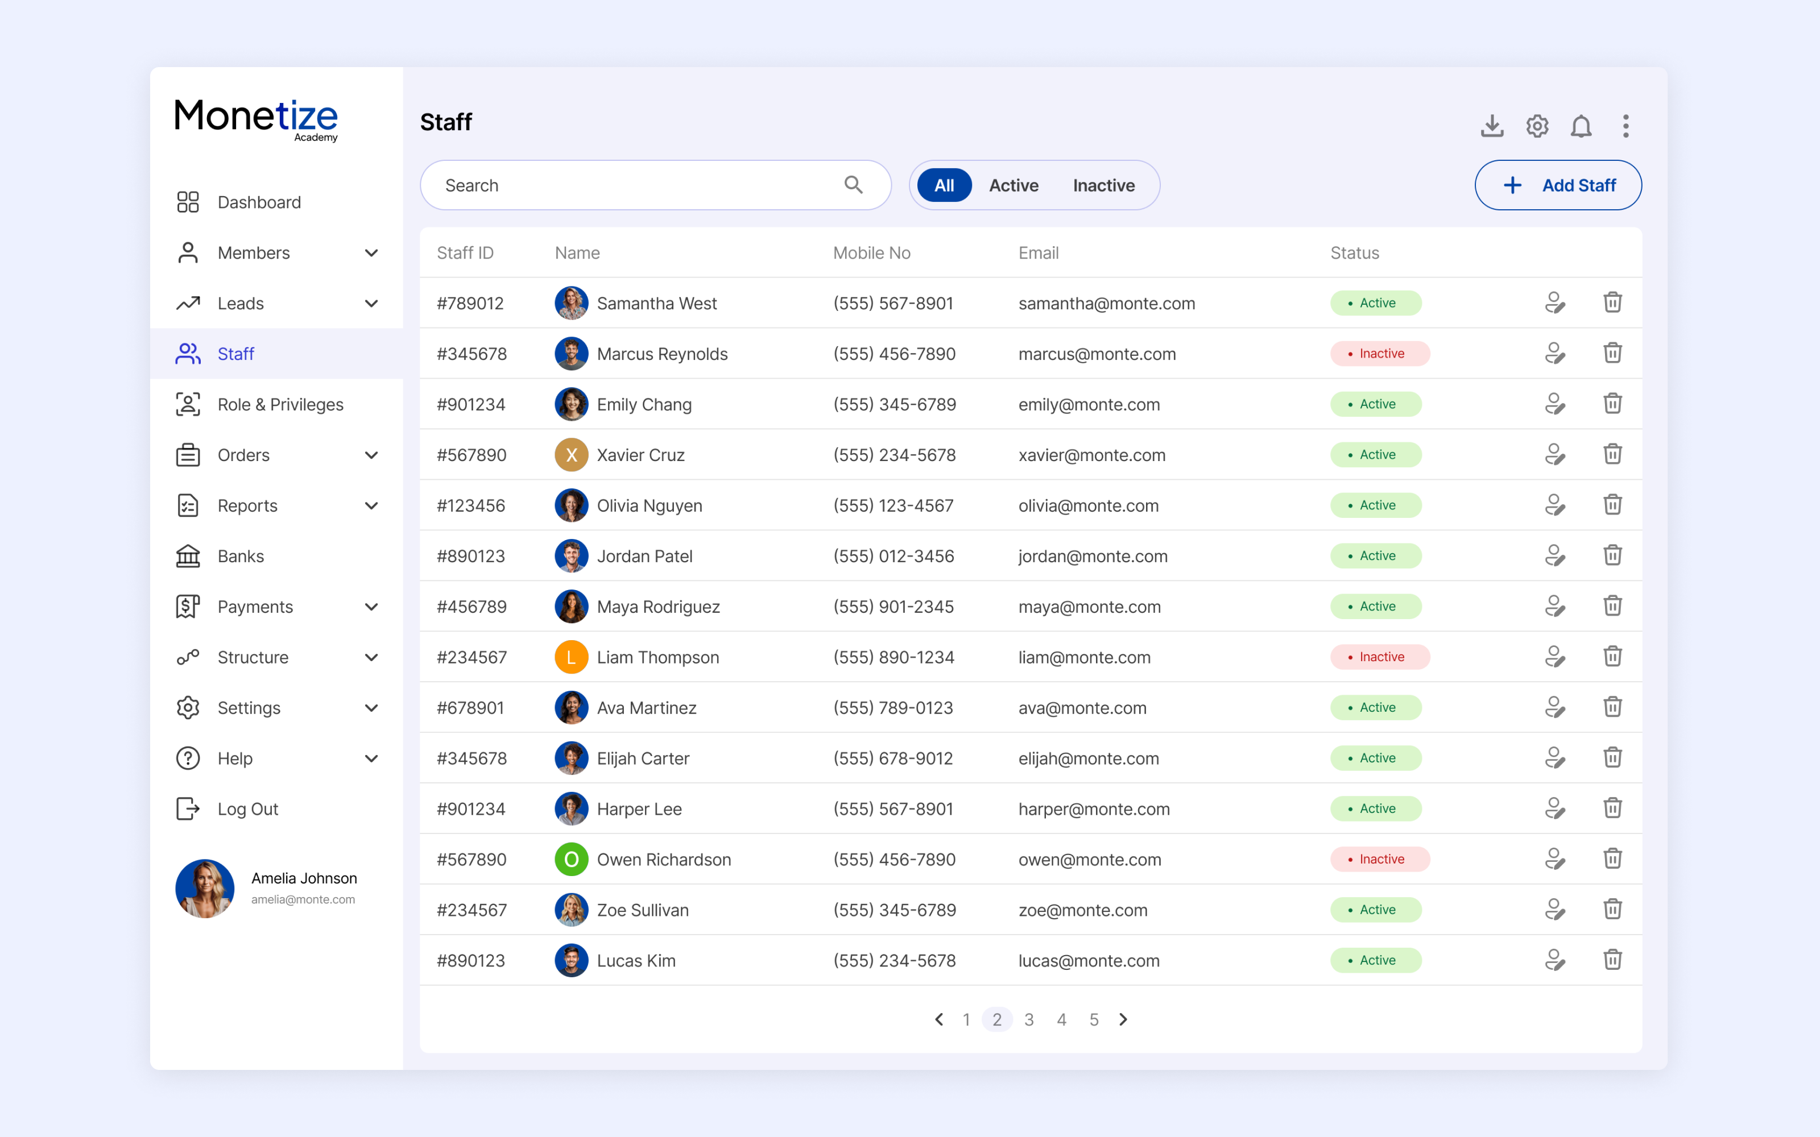Select Staff in the sidebar
Screen dimensions: 1820x1137
coord(276,354)
